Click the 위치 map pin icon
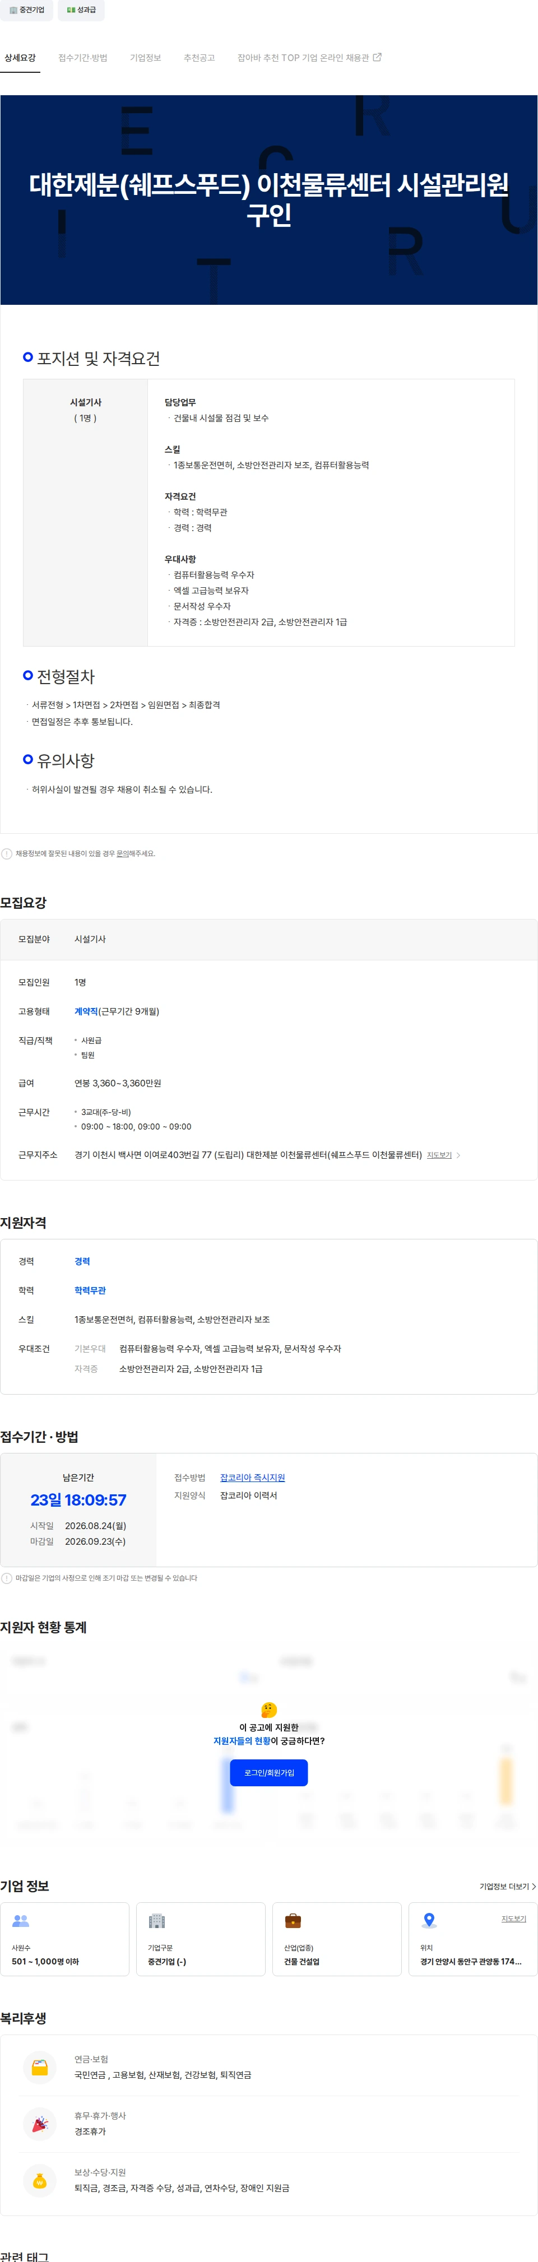538x2262 pixels. click(429, 1920)
